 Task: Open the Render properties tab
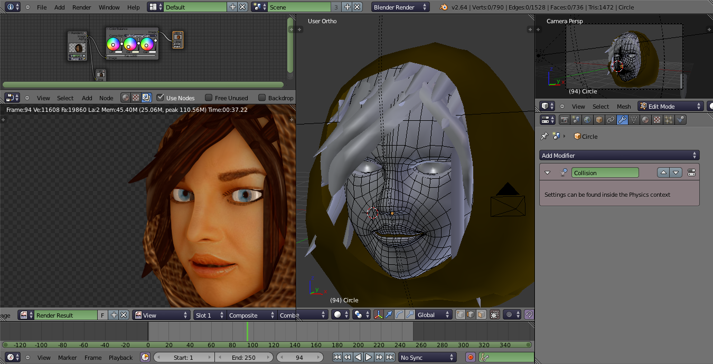[x=564, y=120]
